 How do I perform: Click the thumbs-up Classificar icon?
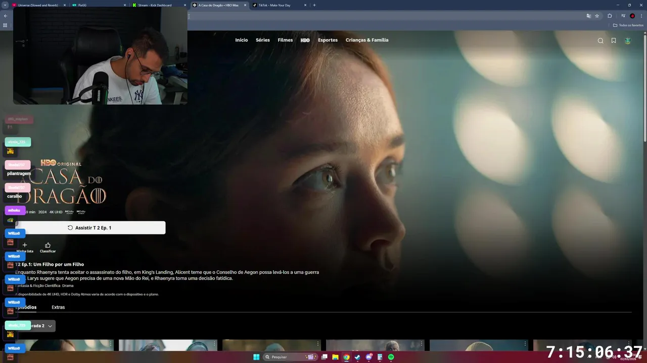48,245
